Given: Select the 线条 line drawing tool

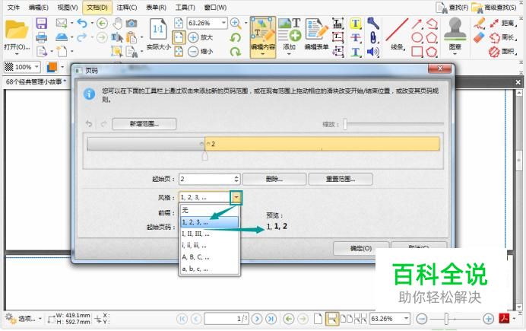Looking at the screenshot, I should 397,34.
